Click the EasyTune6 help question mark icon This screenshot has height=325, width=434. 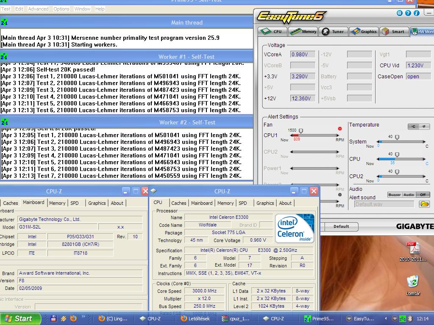408,13
